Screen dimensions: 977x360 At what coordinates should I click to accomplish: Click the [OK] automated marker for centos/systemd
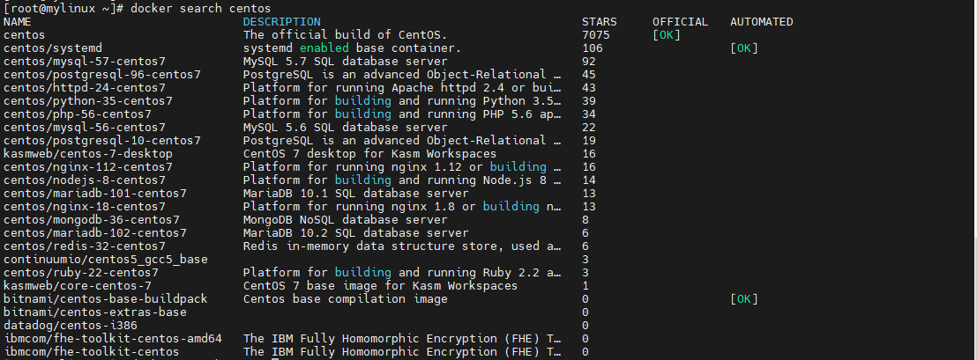tap(744, 48)
